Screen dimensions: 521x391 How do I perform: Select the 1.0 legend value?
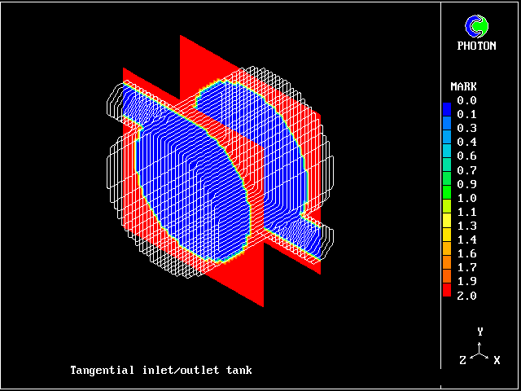point(466,198)
